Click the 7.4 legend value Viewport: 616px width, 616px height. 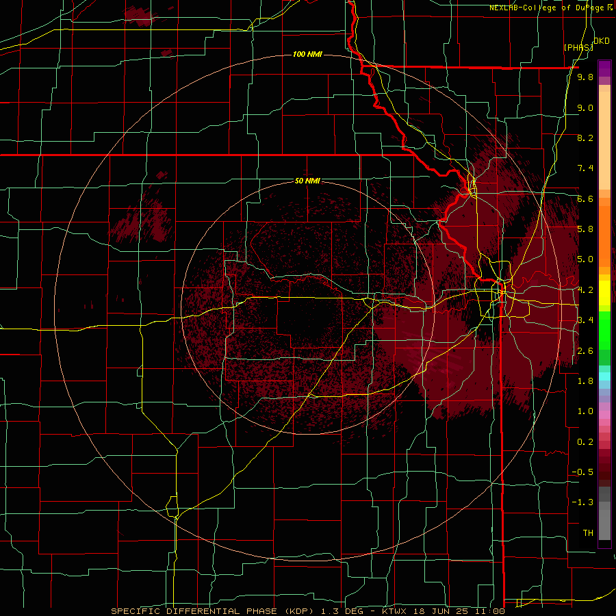[585, 168]
